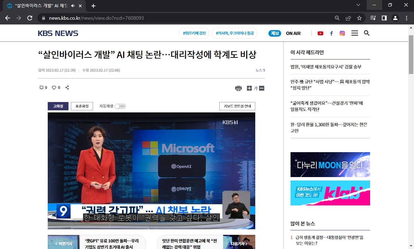The width and height of the screenshot is (414, 249).
Task: Read headline 굶어죽게 생겼어요 건설경기 한파
Action: click(326, 106)
